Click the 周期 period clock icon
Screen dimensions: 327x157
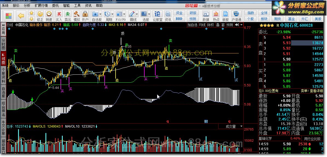click(x=107, y=14)
